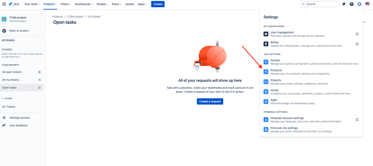
Task: Select Projects in the Settings menu
Action: tap(311, 82)
